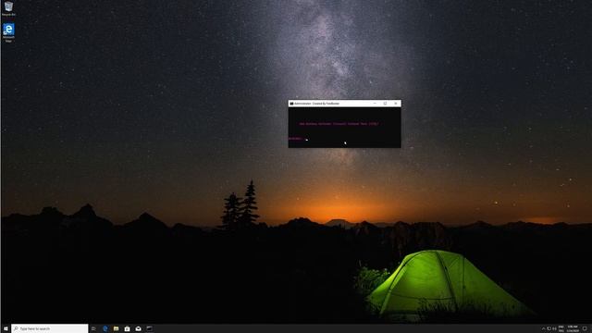Open the volume control tray icon

[x=554, y=329]
